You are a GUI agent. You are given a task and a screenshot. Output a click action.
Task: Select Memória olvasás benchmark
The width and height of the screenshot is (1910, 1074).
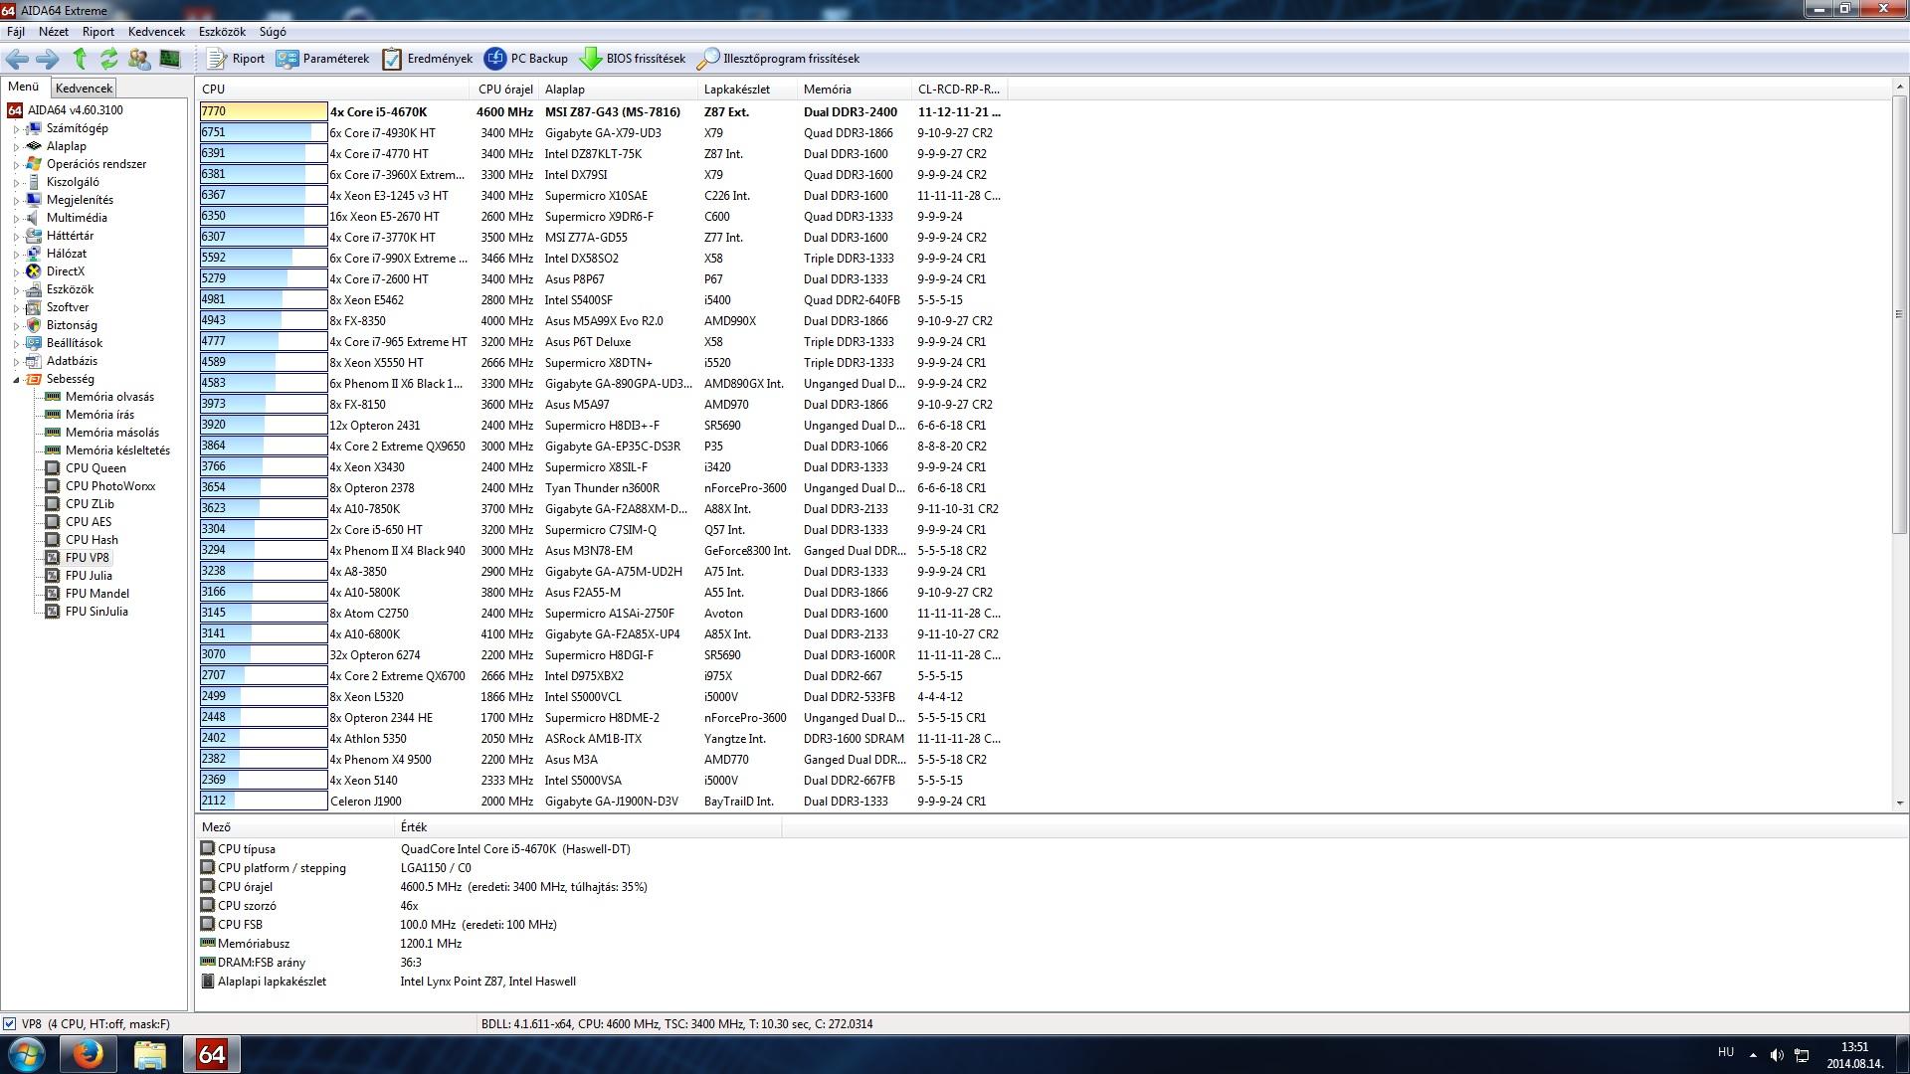tap(109, 397)
